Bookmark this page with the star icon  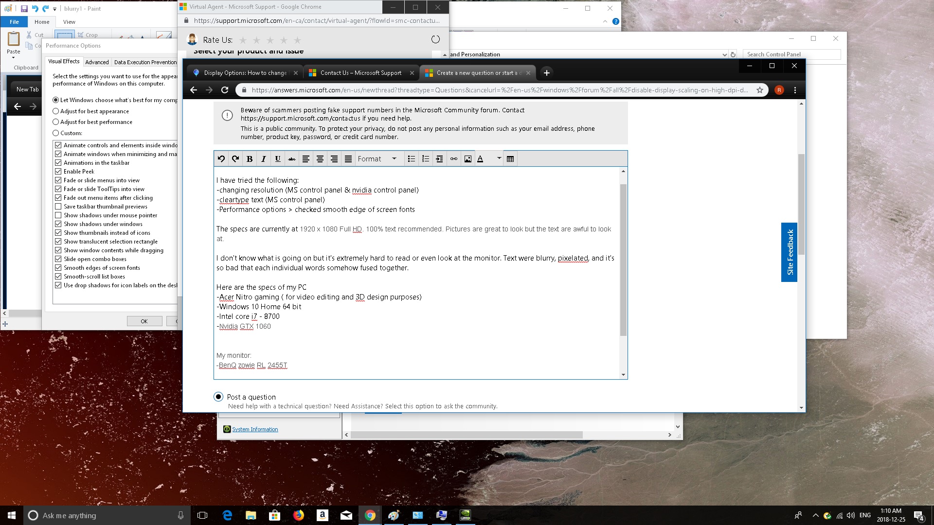760,90
